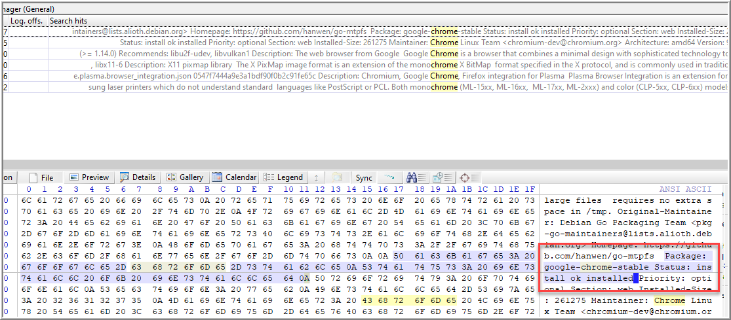Click highlighted 'Package:' text in ASCII pane
This screenshot has height=320, width=731.
pos(686,256)
